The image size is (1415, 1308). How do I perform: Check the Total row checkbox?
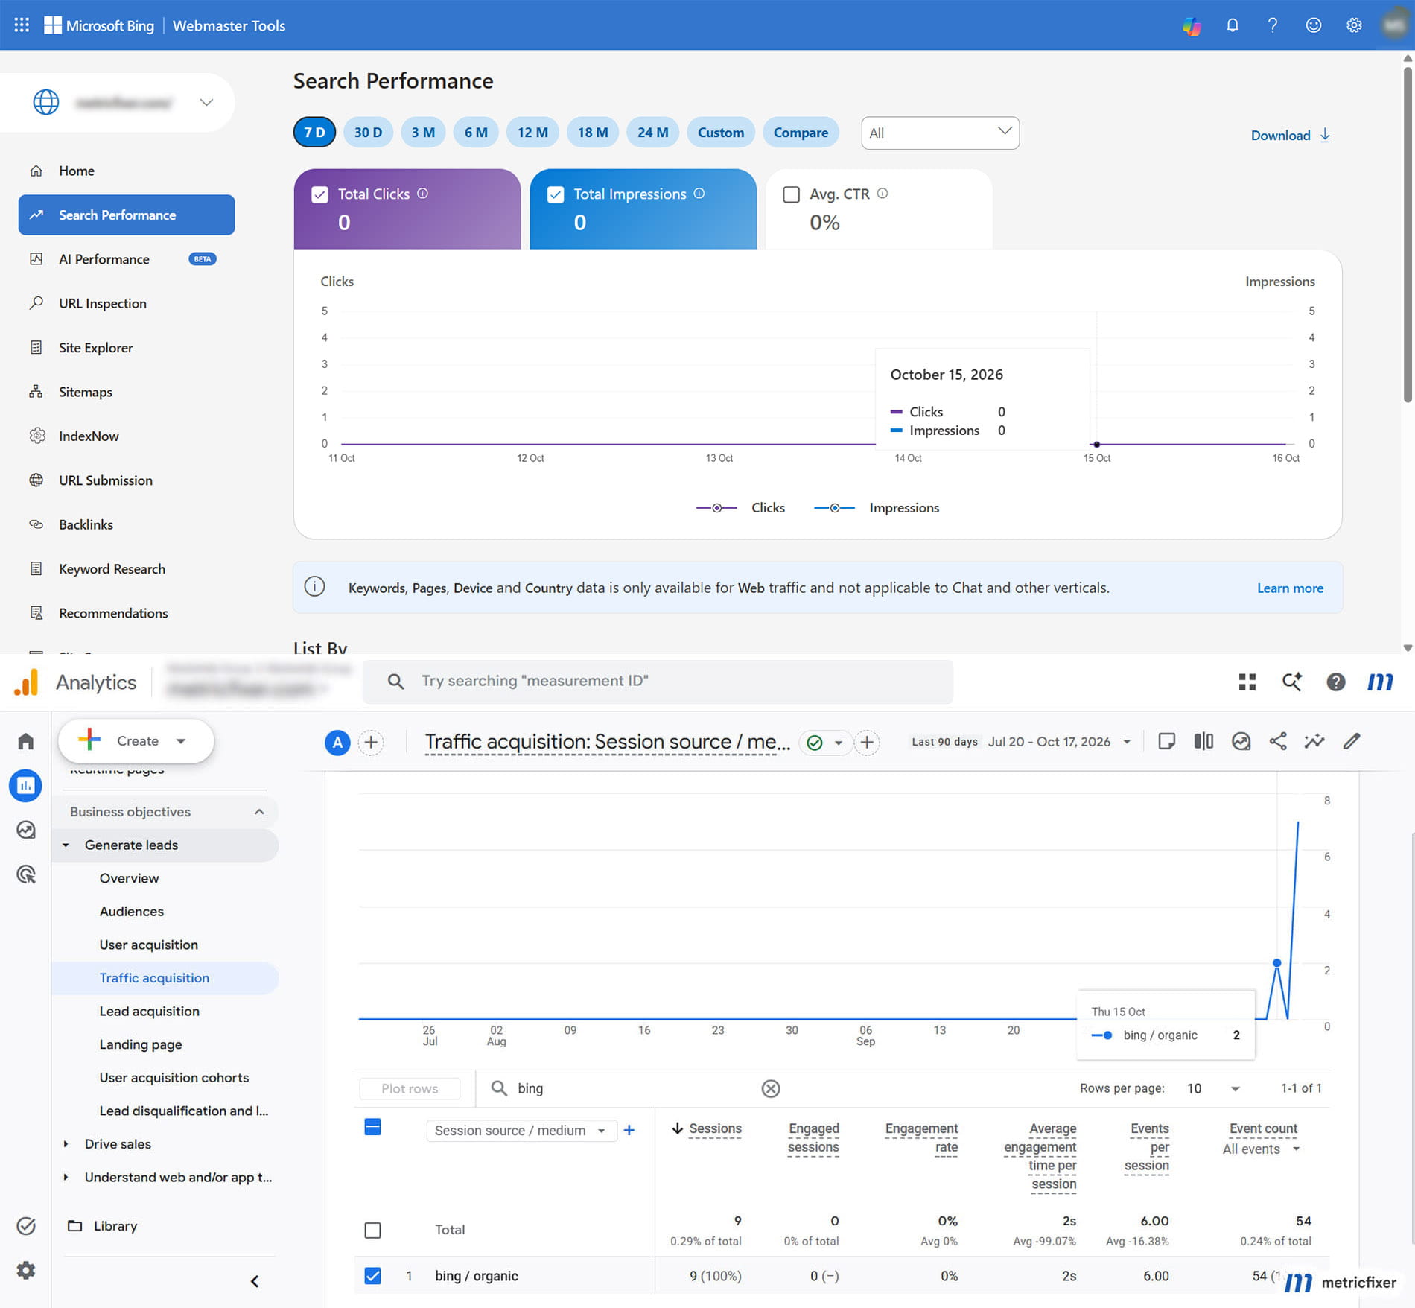pyautogui.click(x=373, y=1230)
